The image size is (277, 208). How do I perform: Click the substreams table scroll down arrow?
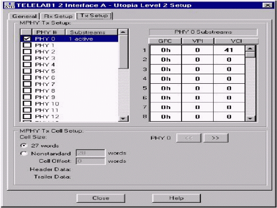click(250, 118)
